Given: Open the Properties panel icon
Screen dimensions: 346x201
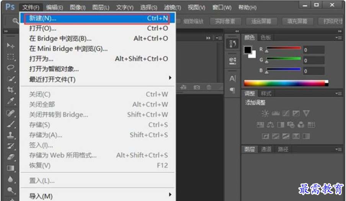Looking at the screenshot, I should [233, 60].
